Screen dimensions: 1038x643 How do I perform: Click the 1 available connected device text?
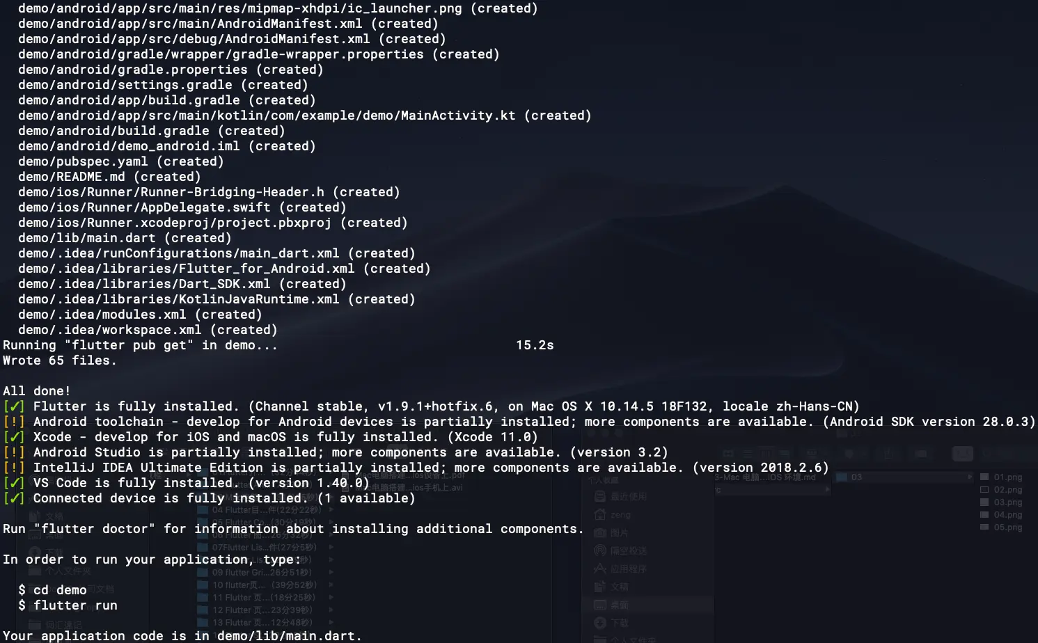[366, 498]
